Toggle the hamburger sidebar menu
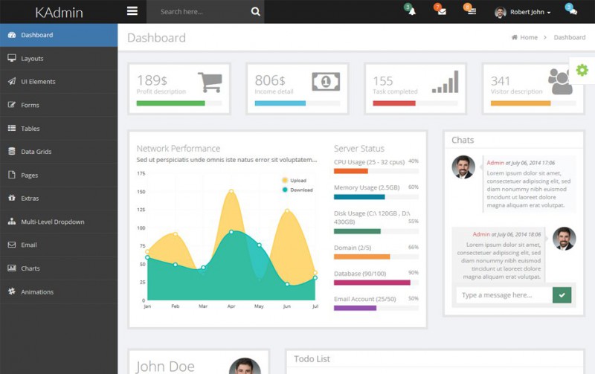The width and height of the screenshot is (595, 374). 132,11
